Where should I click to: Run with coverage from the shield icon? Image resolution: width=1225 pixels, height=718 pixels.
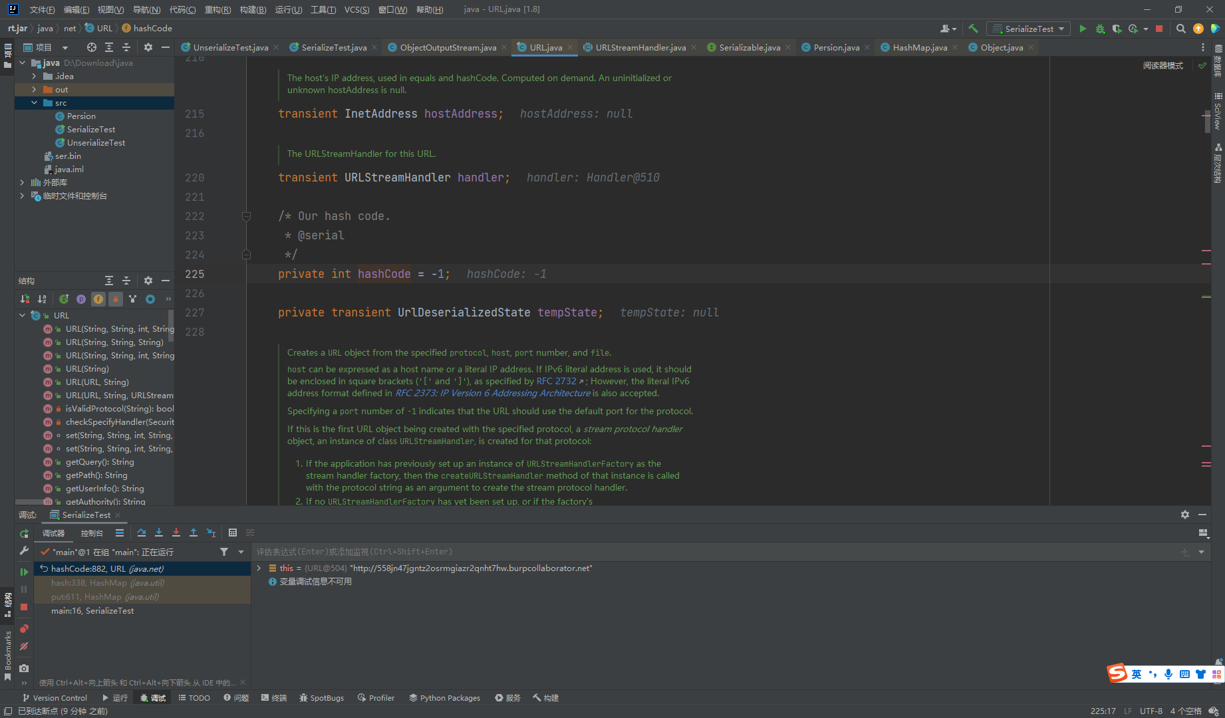click(x=1117, y=29)
